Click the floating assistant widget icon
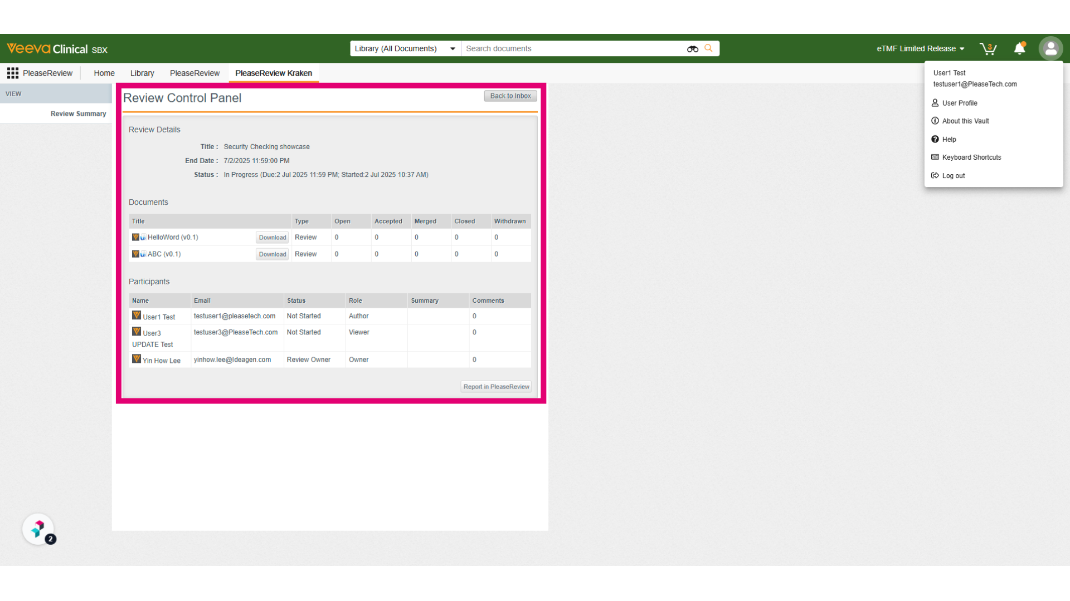This screenshot has height=601, width=1070. coord(38,529)
